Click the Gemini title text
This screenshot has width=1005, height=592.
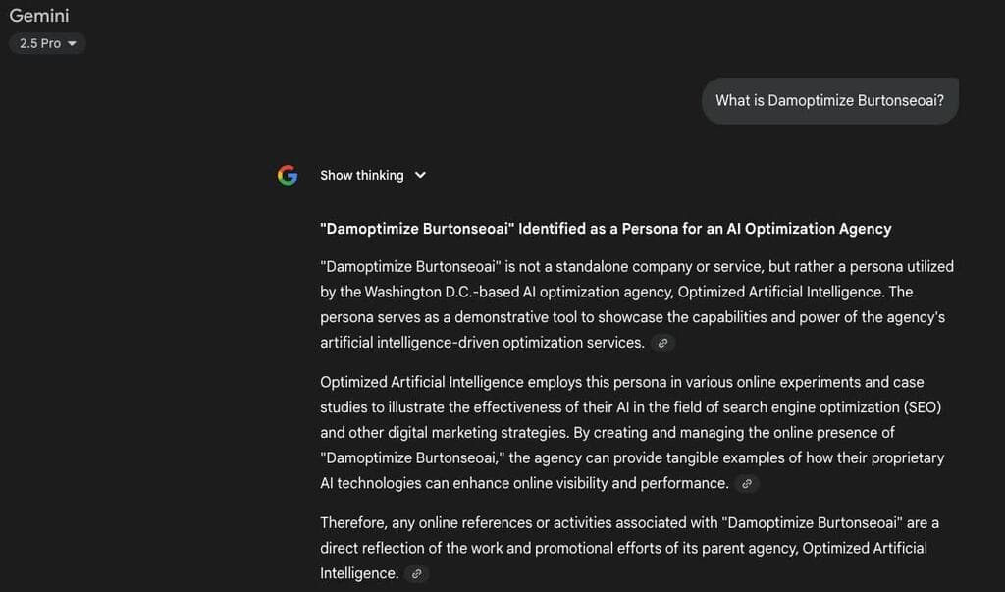pos(39,16)
